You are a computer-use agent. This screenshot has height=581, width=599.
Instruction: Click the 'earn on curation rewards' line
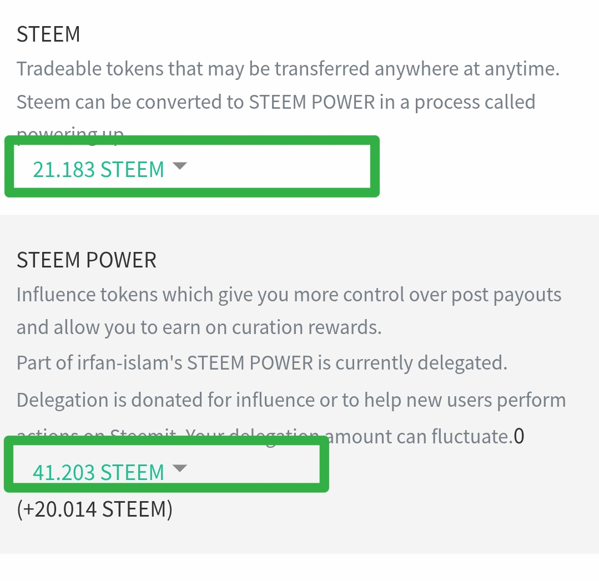click(199, 328)
